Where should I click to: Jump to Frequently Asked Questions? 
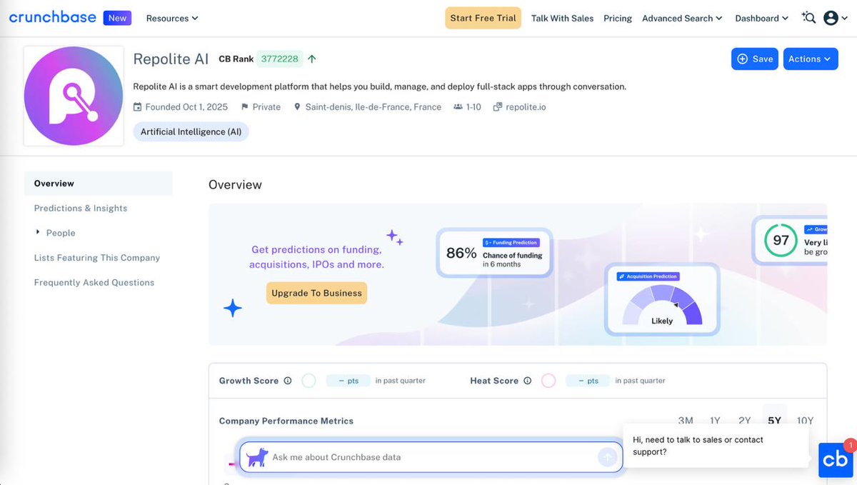[94, 283]
